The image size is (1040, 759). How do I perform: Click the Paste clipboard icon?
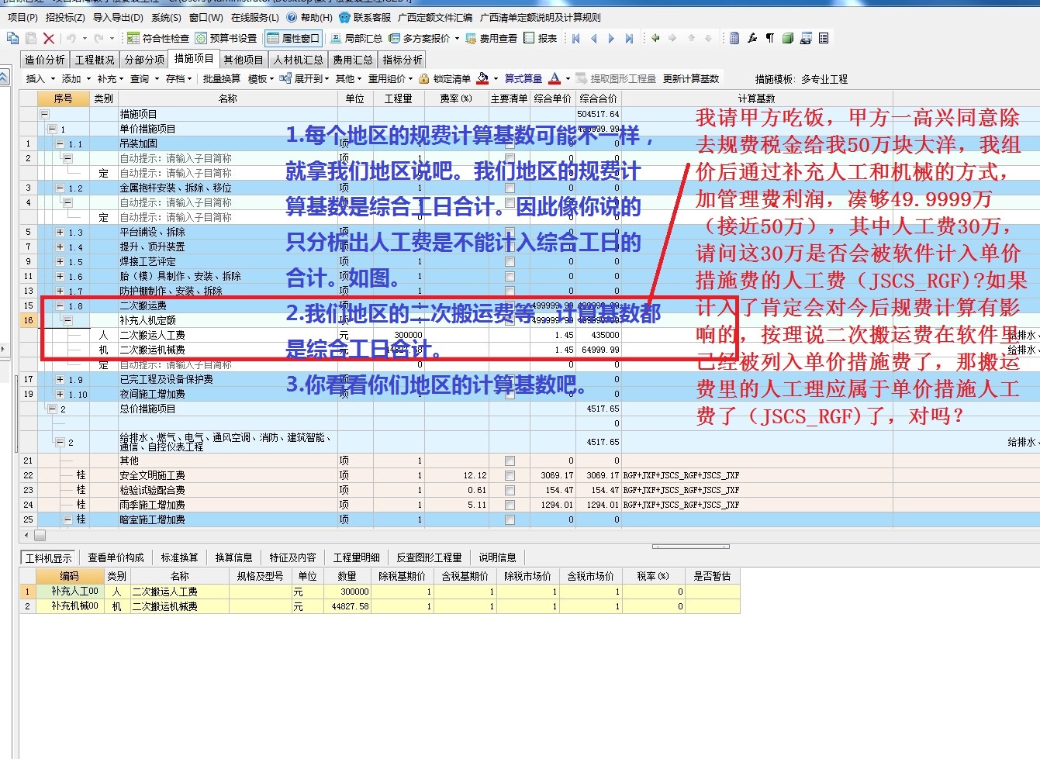tap(31, 38)
